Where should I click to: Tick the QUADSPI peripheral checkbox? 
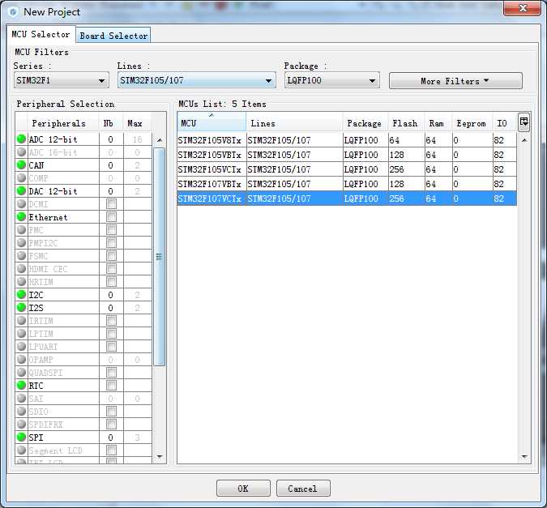point(111,372)
